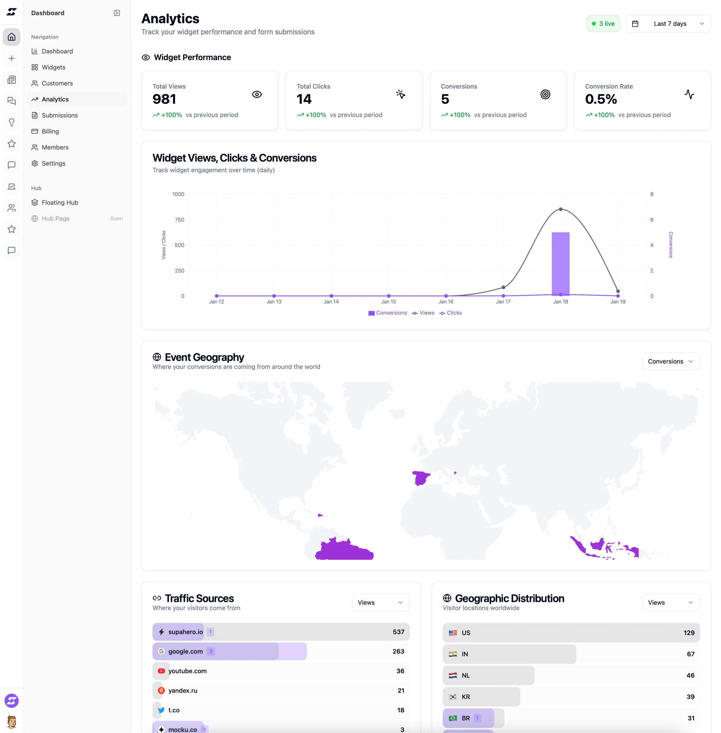Image resolution: width=721 pixels, height=733 pixels.
Task: Open Floating Hub link in sidebar
Action: [x=60, y=202]
